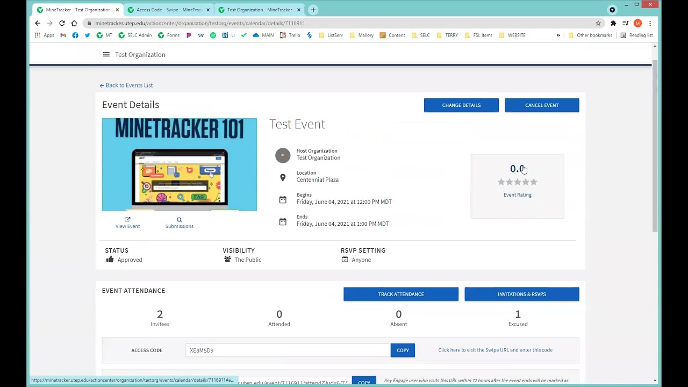The height and width of the screenshot is (387, 688).
Task: Close the Access Code - Swipe tab
Action: pos(208,10)
